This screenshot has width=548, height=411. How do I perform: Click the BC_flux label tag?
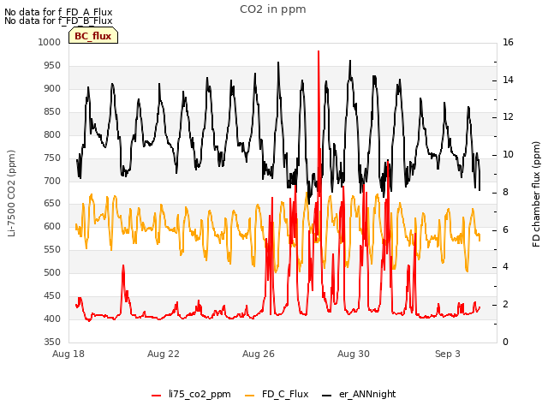(x=93, y=36)
